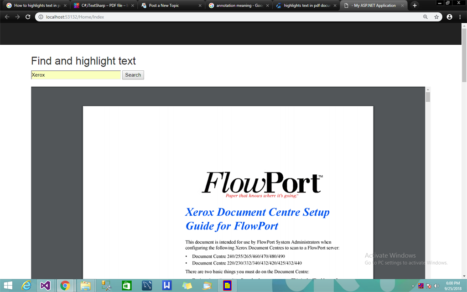The image size is (467, 292).
Task: Click the address bar URL localhost:53132/Home/Index
Action: (75, 17)
